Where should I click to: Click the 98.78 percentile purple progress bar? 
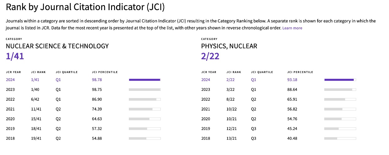tap(144, 80)
